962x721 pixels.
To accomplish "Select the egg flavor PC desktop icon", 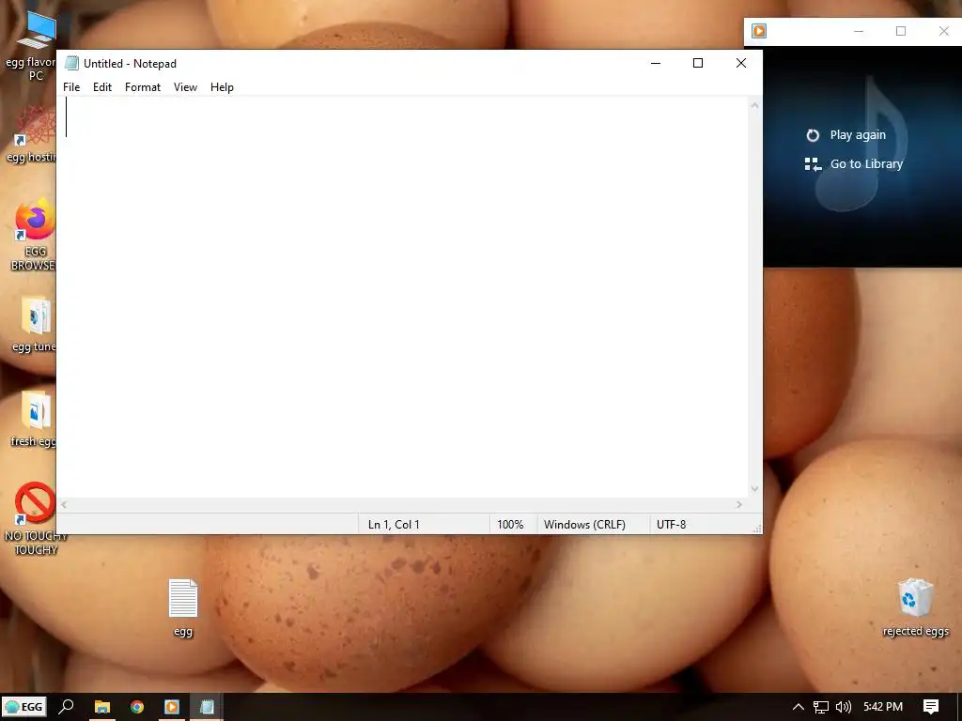I will (x=35, y=46).
